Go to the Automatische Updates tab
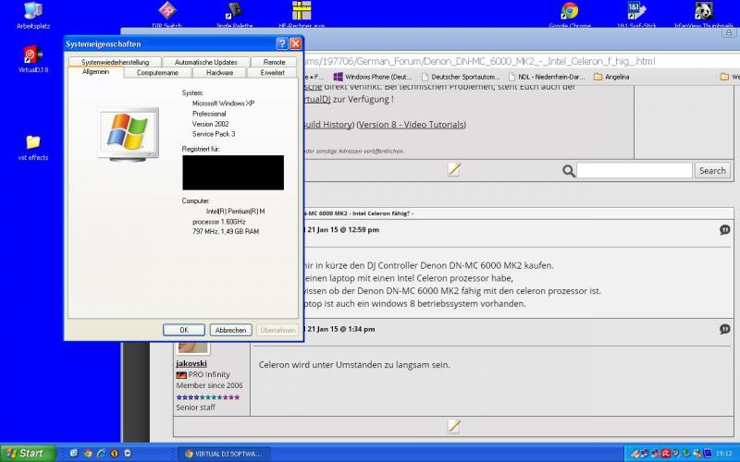 pyautogui.click(x=205, y=62)
